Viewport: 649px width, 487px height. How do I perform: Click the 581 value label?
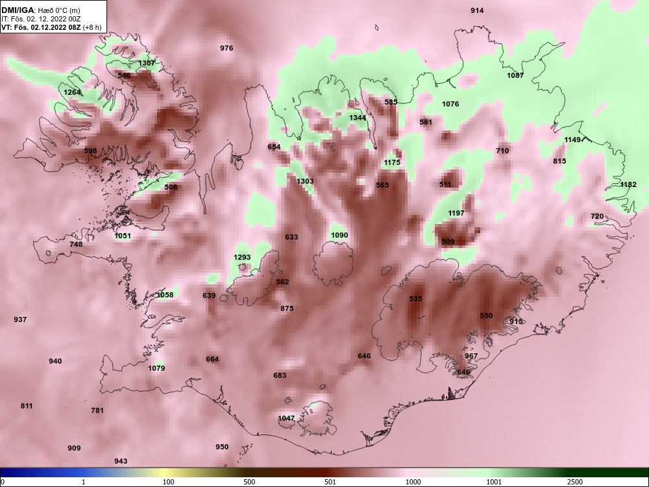point(426,122)
